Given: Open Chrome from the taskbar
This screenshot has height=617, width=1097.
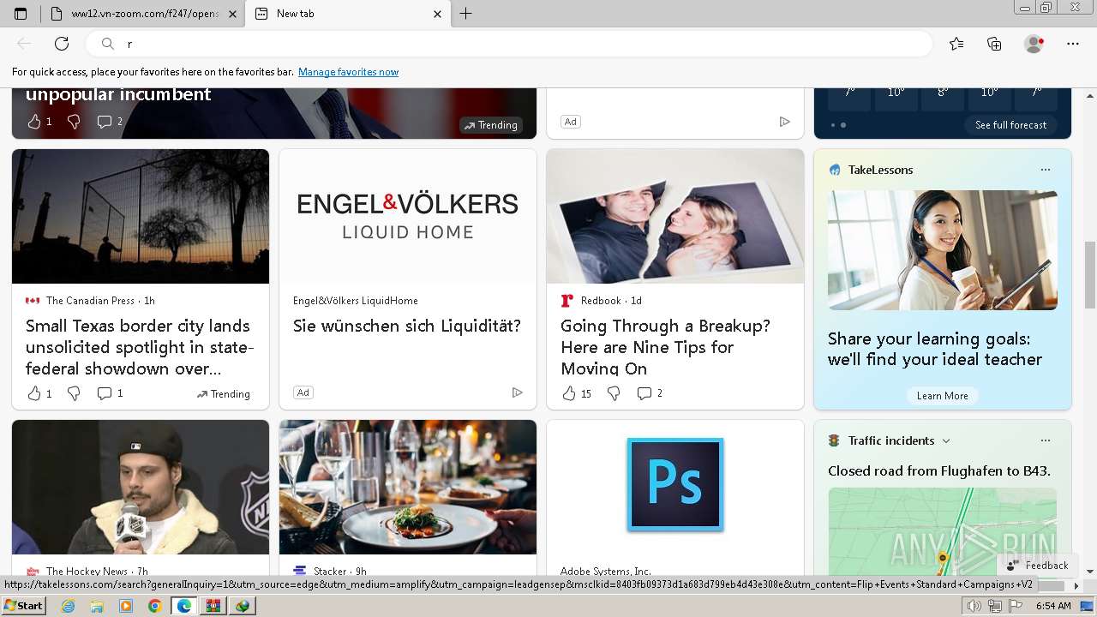Looking at the screenshot, I should click(x=155, y=606).
